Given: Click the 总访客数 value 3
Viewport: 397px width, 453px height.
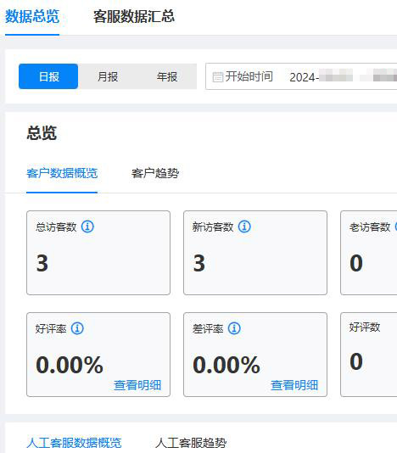Looking at the screenshot, I should point(42,263).
